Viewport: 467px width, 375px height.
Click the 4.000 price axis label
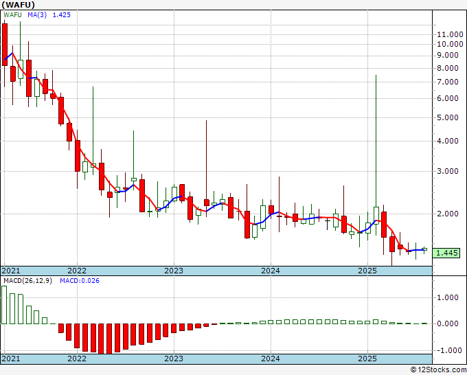[447, 141]
